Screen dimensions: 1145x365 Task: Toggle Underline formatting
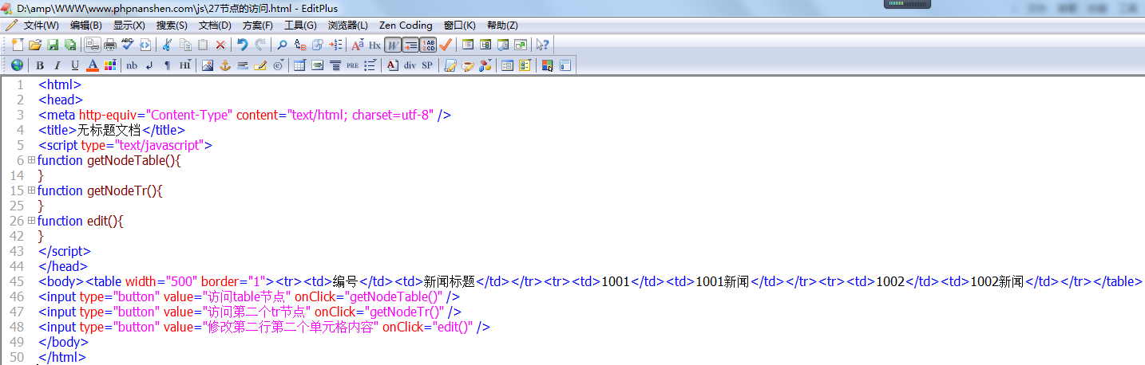75,65
